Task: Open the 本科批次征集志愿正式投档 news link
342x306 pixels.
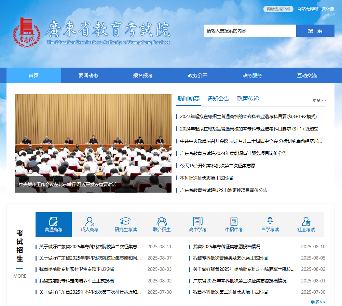Action: pos(206,178)
